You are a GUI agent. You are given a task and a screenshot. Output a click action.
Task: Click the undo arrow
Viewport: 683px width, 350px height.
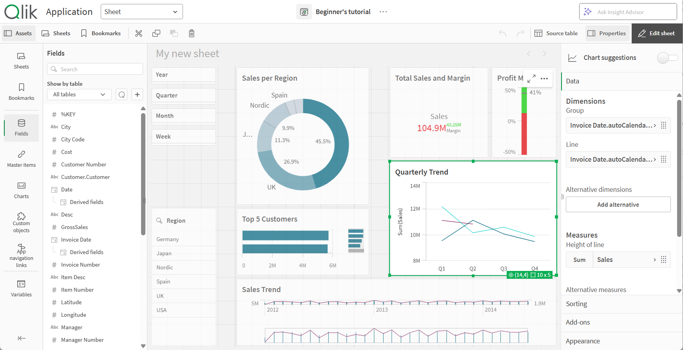pyautogui.click(x=503, y=33)
